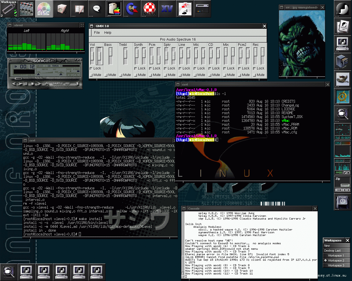The height and width of the screenshot is (281, 352).
Task: Enable Lock for the Rec channel
Action: tap(255, 68)
